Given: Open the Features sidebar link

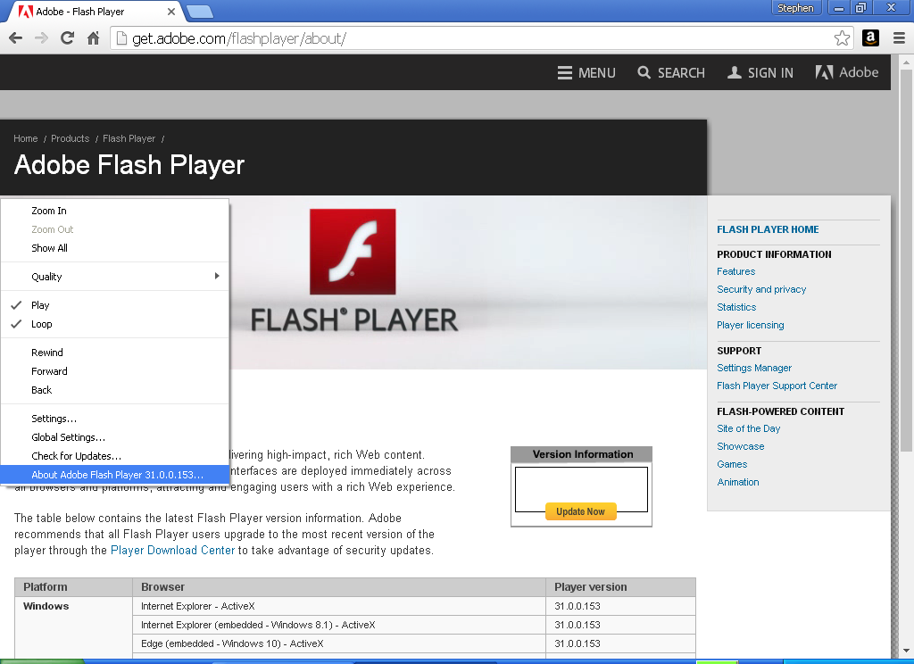Looking at the screenshot, I should pos(735,271).
